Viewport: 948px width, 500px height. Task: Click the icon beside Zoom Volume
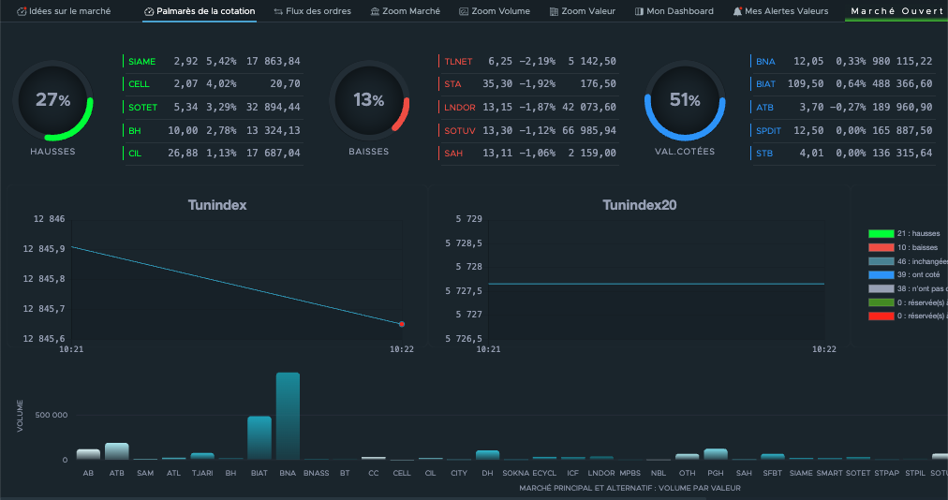tap(464, 11)
